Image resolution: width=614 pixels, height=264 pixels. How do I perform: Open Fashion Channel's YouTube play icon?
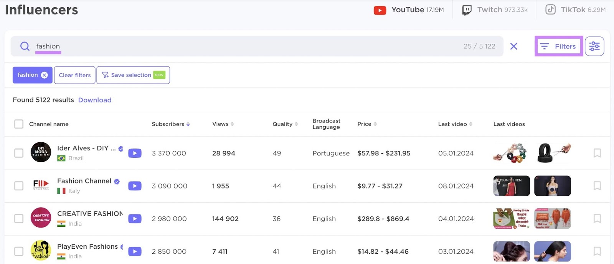coord(135,186)
